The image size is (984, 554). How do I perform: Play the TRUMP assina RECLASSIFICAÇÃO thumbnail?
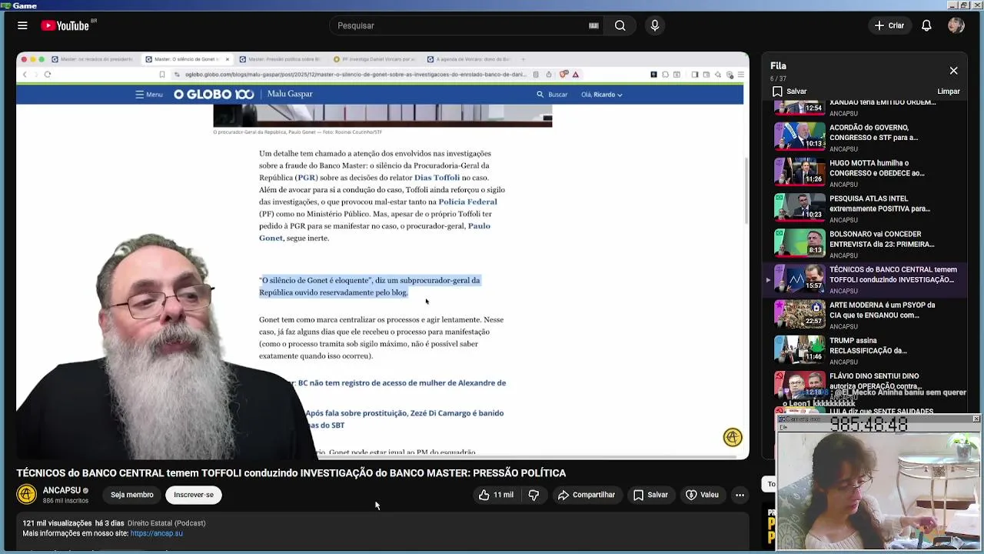click(x=799, y=349)
